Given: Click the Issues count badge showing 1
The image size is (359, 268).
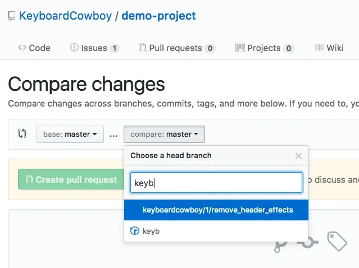Looking at the screenshot, I should pyautogui.click(x=115, y=48).
